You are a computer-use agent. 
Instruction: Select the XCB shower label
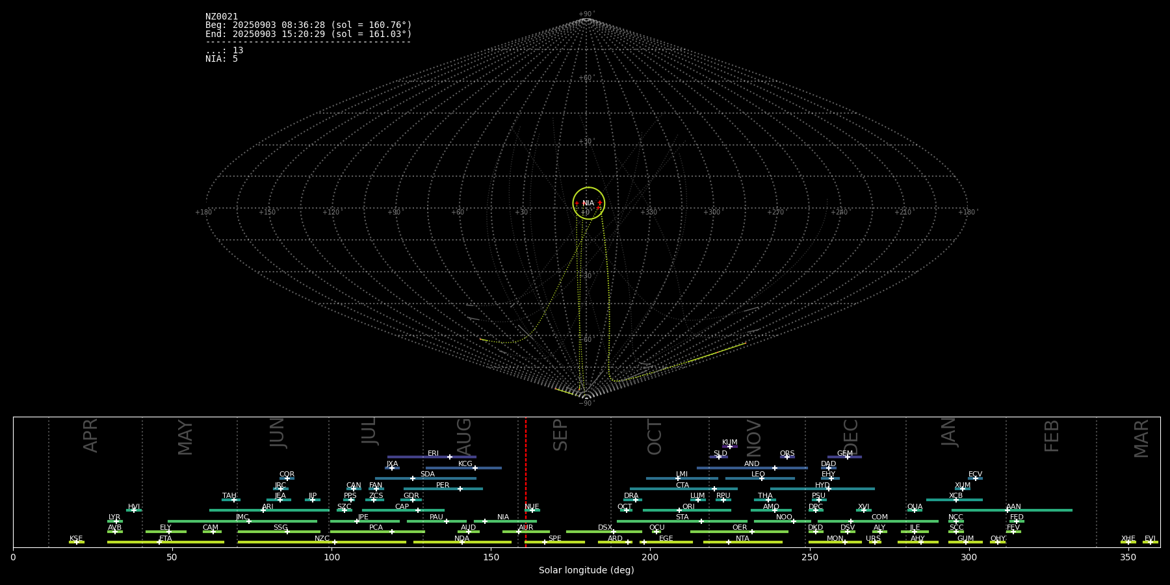955,496
